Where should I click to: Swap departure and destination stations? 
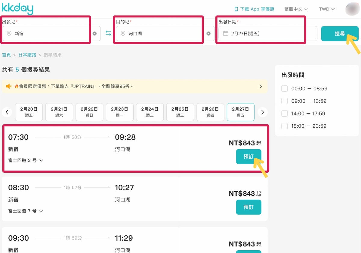[x=108, y=33]
